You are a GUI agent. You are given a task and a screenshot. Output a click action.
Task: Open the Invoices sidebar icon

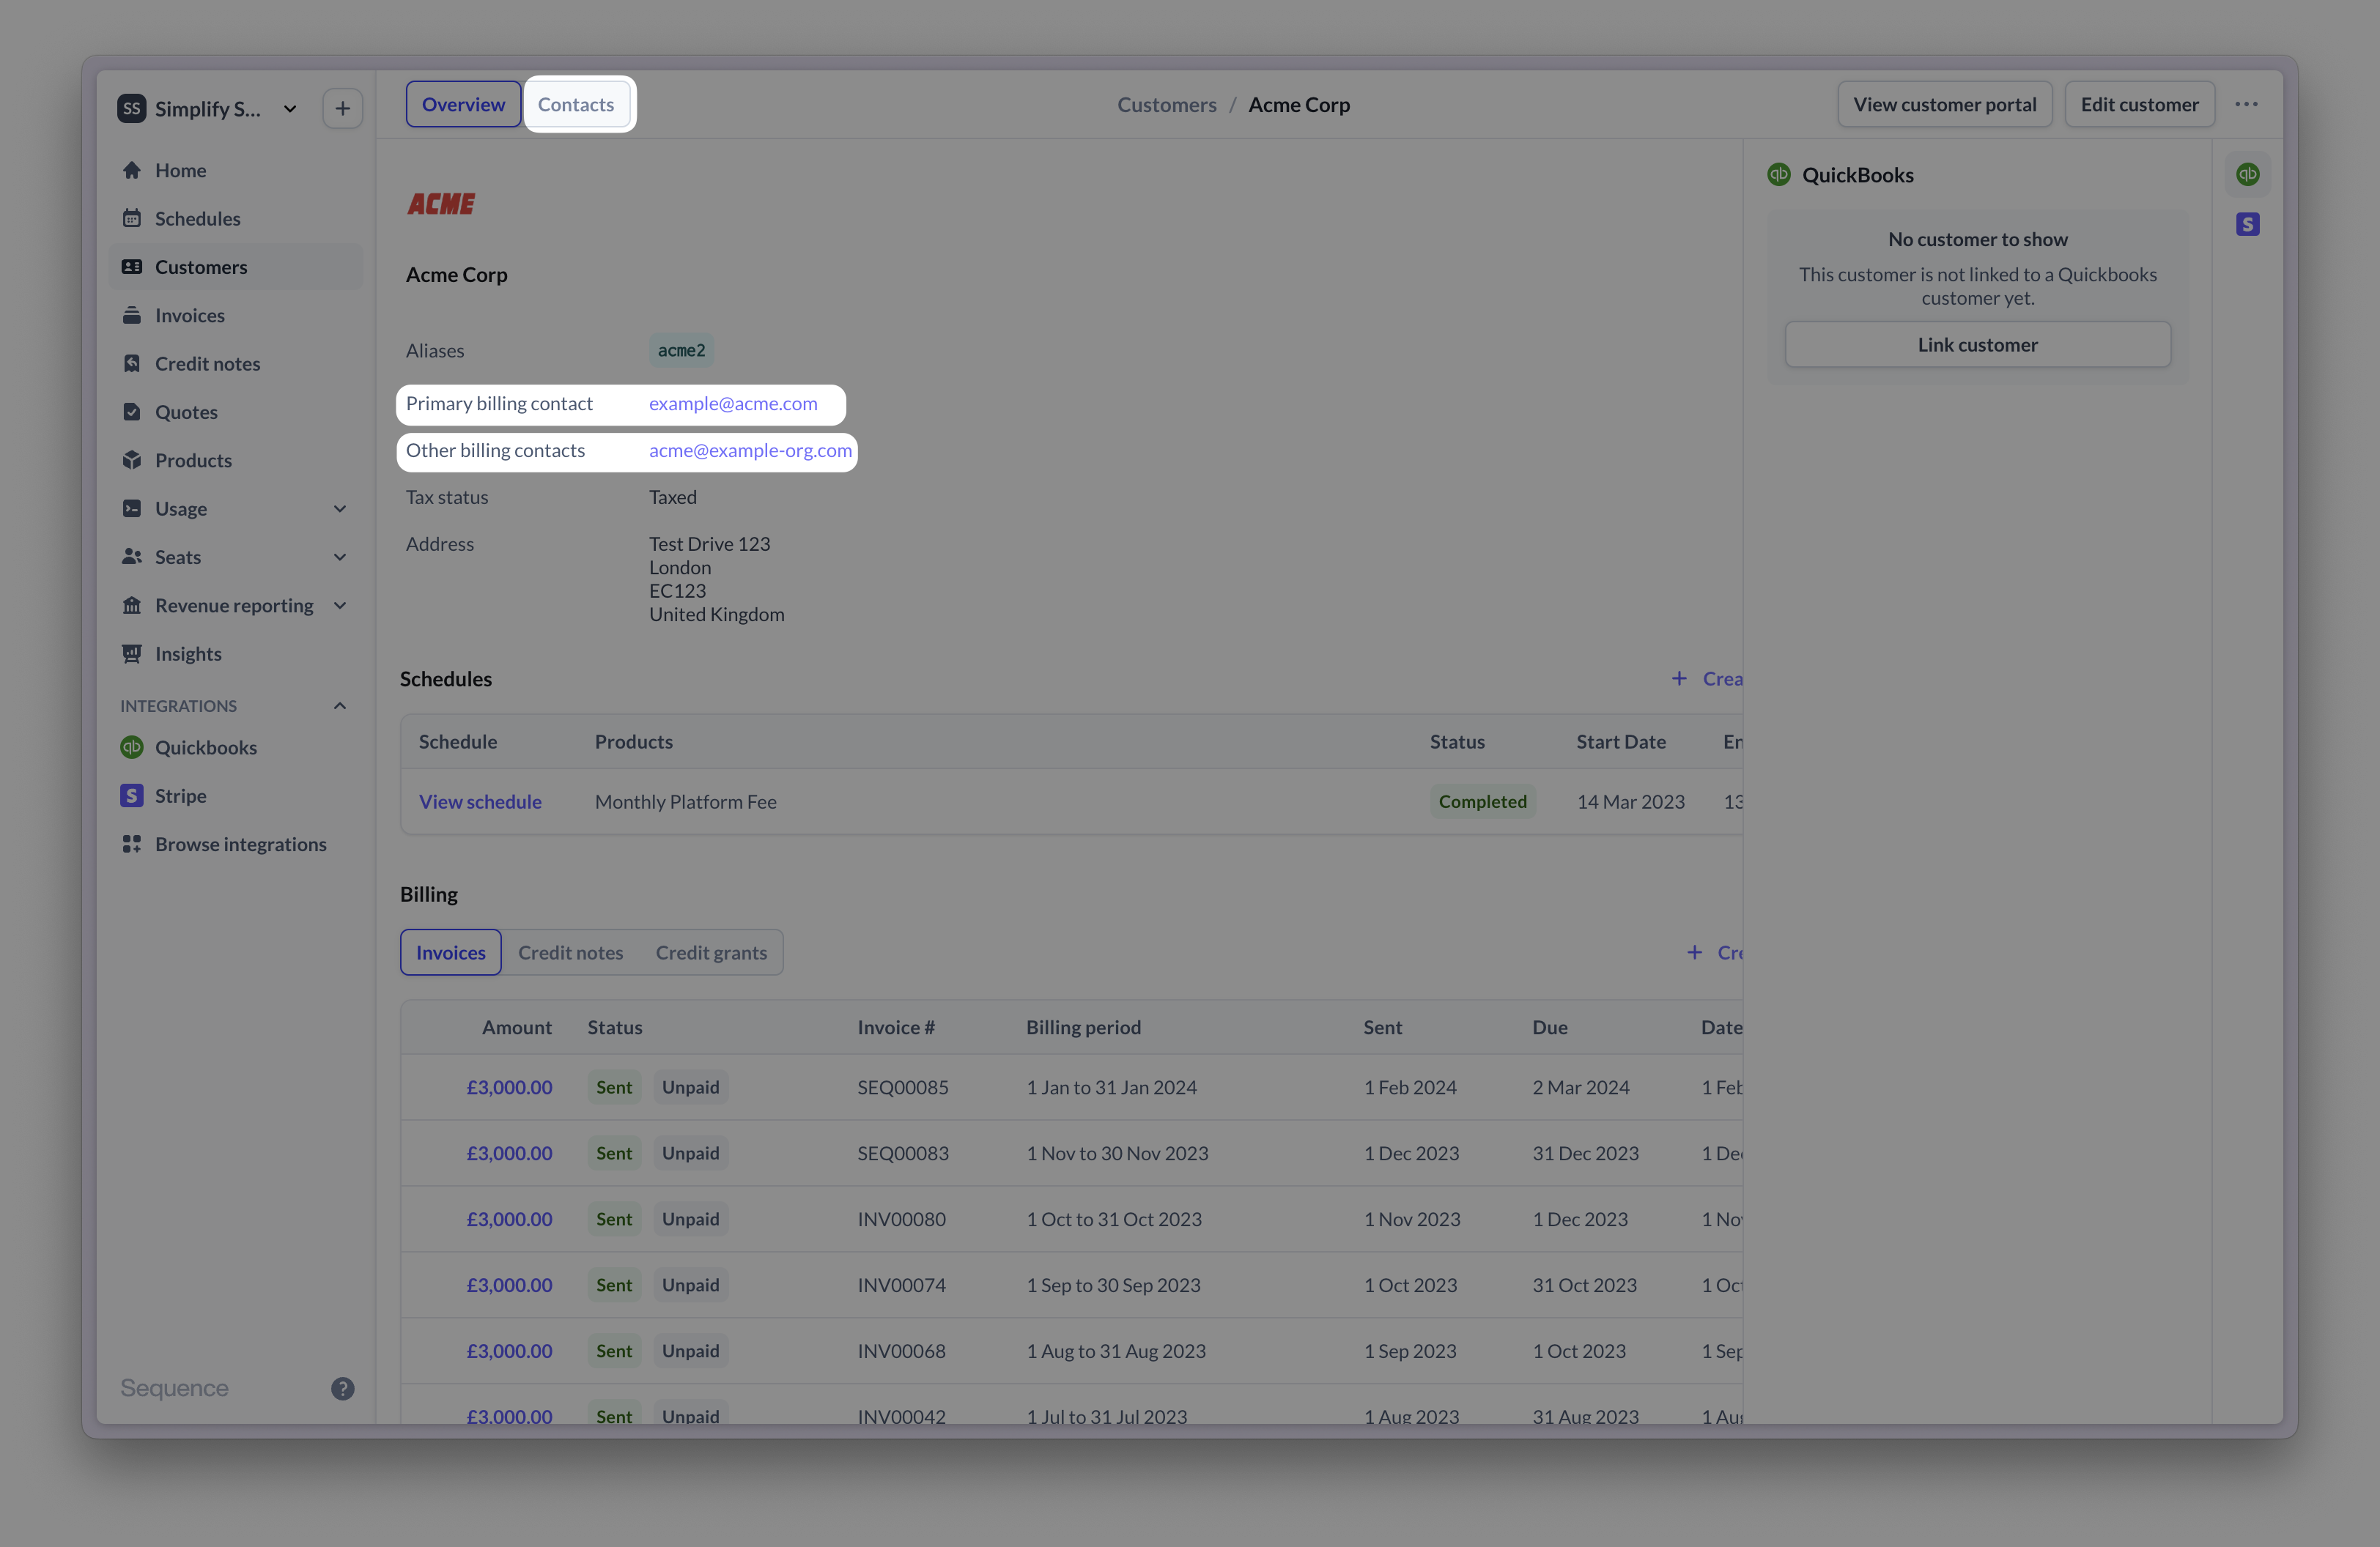pos(131,316)
